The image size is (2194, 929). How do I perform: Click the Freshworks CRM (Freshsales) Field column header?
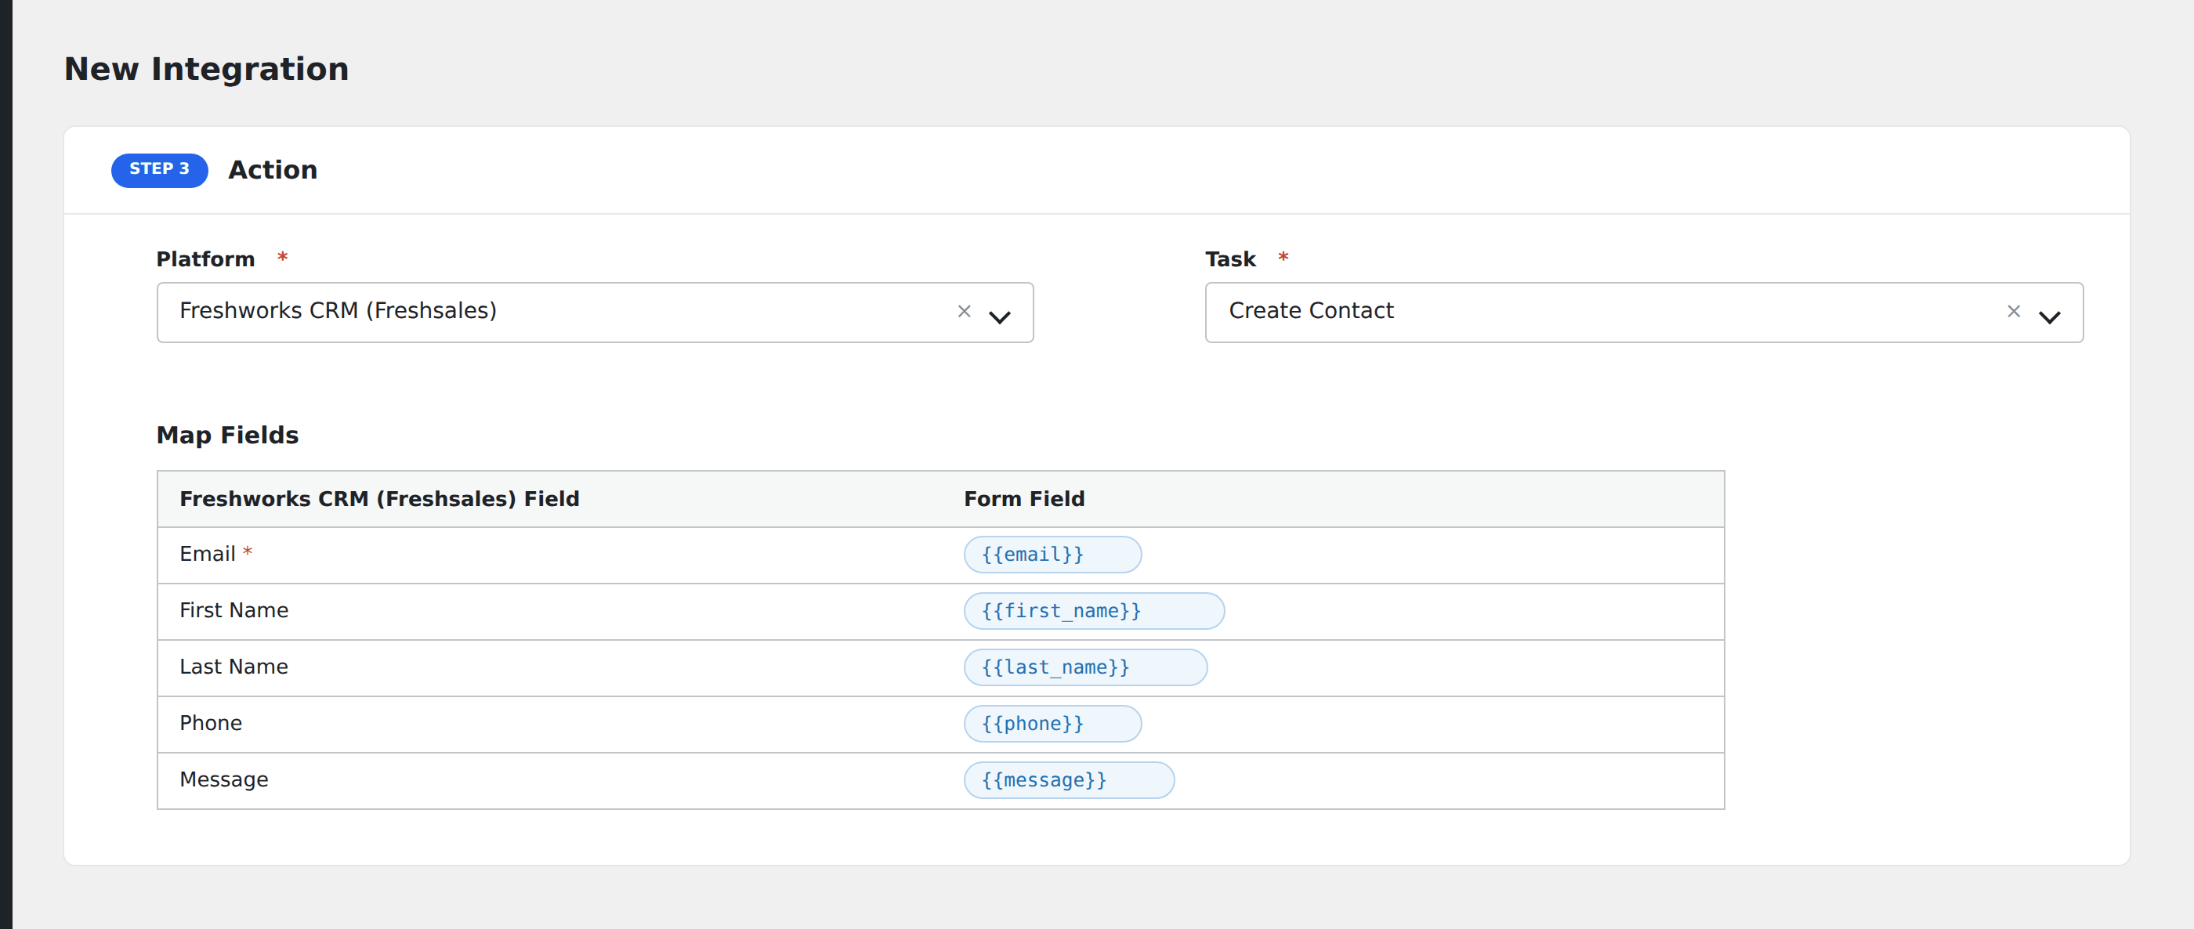[x=379, y=499]
